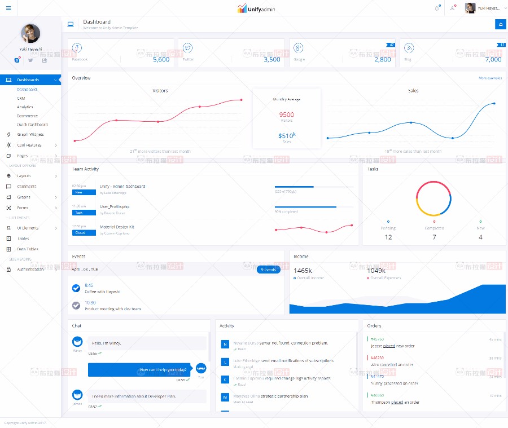Click the Google plus card icon

(x=299, y=48)
